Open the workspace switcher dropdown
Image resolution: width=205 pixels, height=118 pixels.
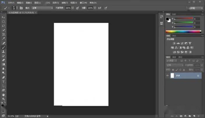(195, 8)
